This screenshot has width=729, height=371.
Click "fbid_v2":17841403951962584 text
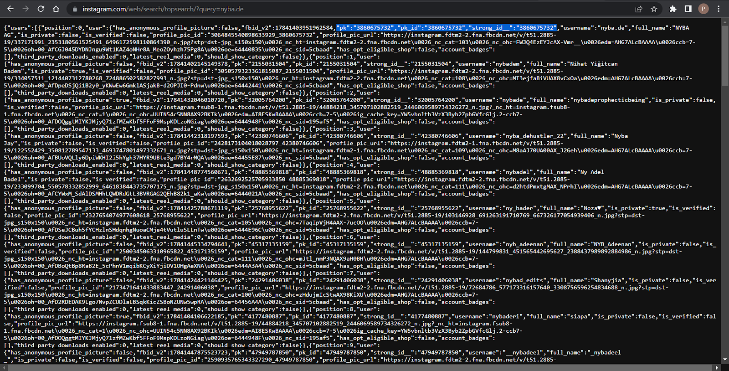point(288,28)
